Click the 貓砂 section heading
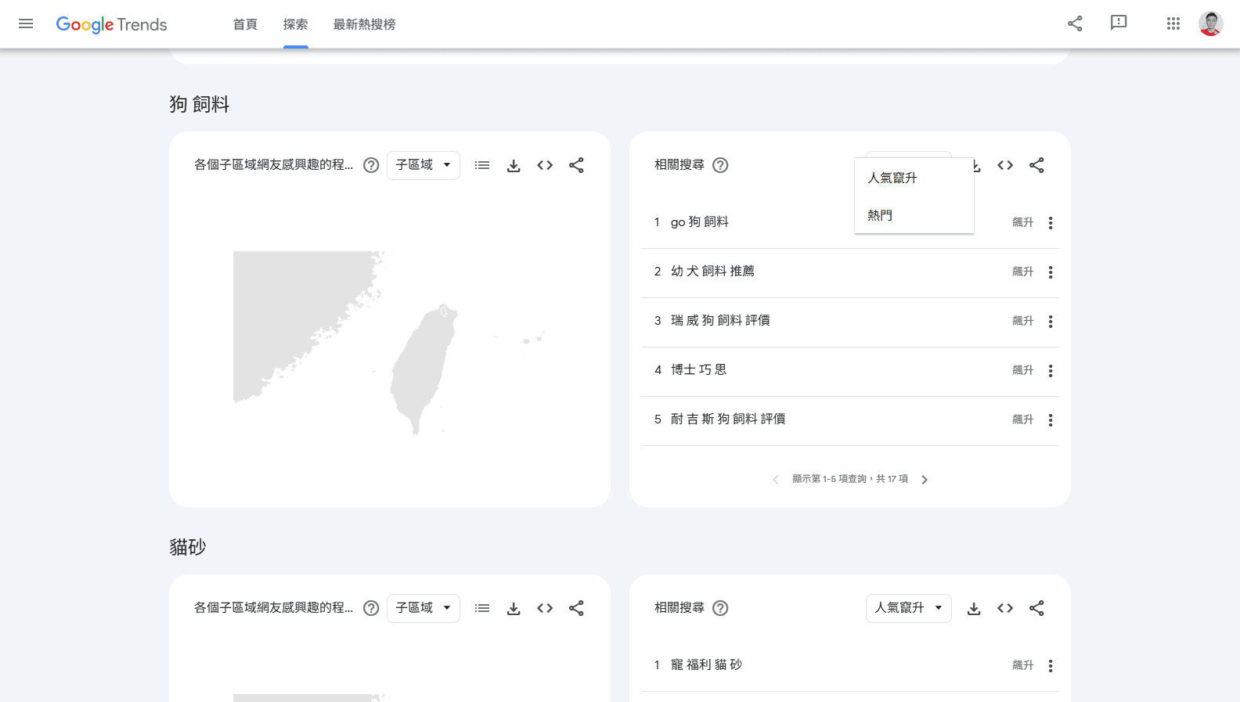This screenshot has height=702, width=1240. coord(188,547)
